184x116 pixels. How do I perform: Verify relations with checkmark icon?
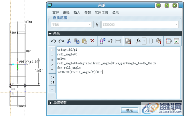(176, 41)
